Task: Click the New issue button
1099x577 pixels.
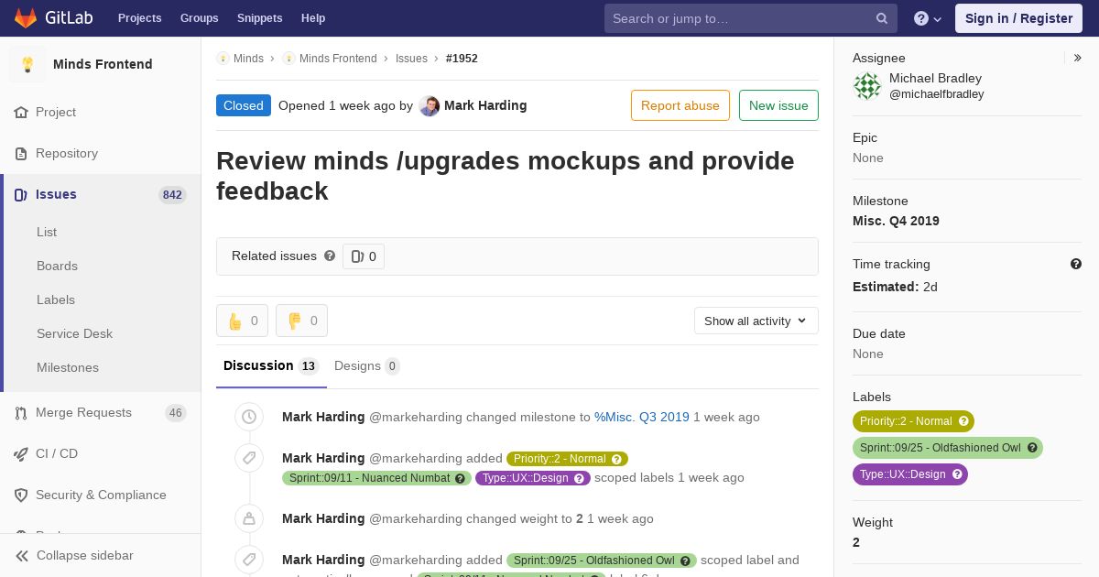Action: [x=778, y=105]
